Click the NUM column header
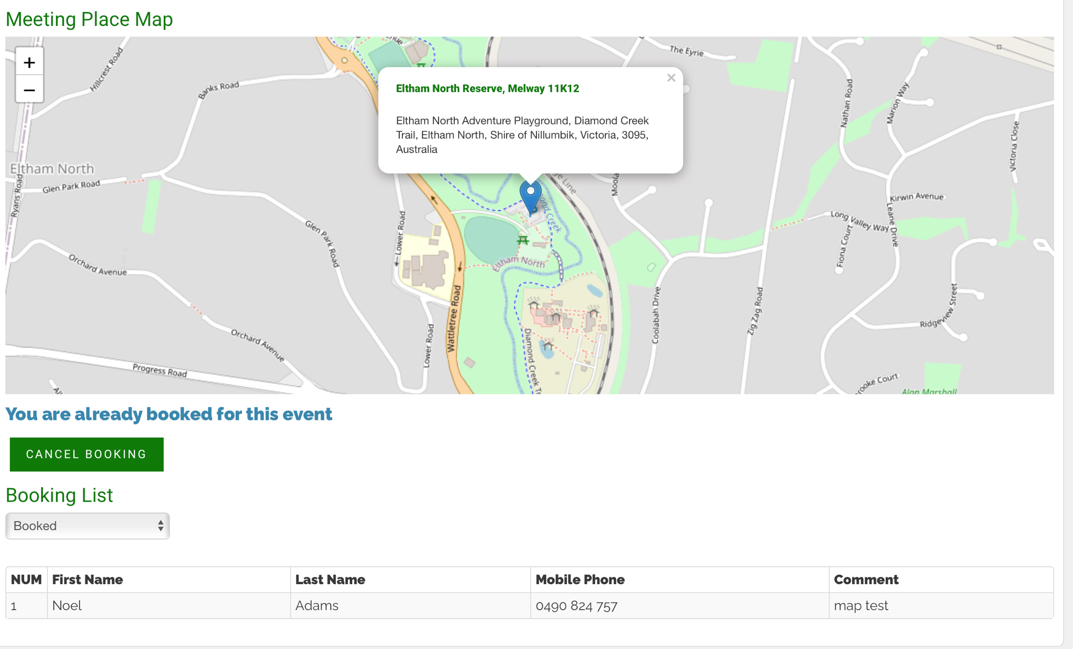Image resolution: width=1073 pixels, height=649 pixels. 26,579
